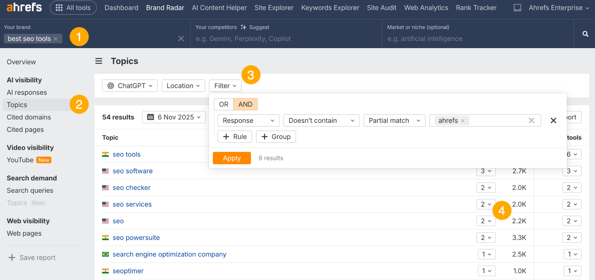Open the "seo checker" topic

[x=131, y=188]
